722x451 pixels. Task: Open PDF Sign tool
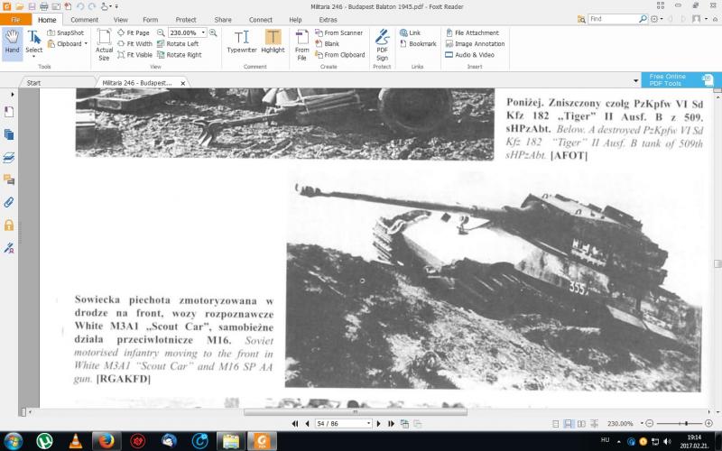point(382,43)
